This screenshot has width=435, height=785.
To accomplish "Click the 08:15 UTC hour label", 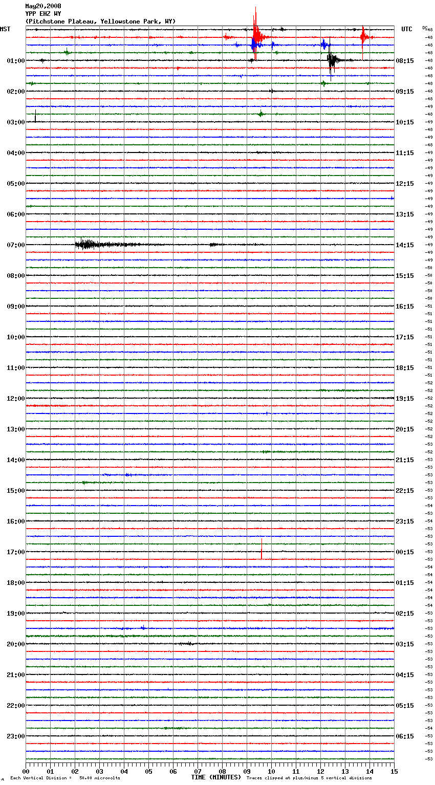I will tap(405, 60).
